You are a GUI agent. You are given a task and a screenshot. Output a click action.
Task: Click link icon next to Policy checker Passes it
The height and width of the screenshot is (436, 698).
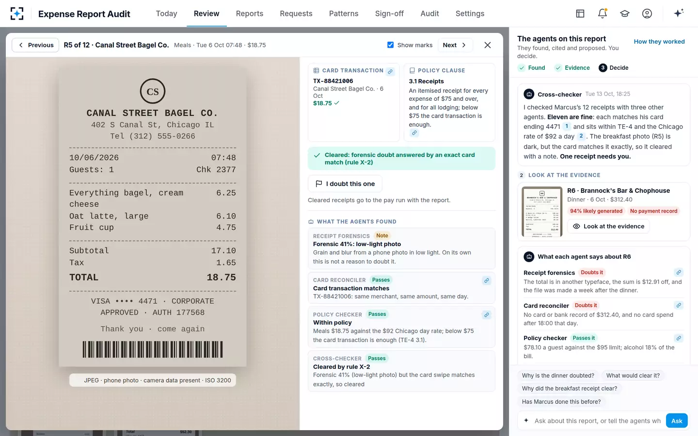(679, 338)
